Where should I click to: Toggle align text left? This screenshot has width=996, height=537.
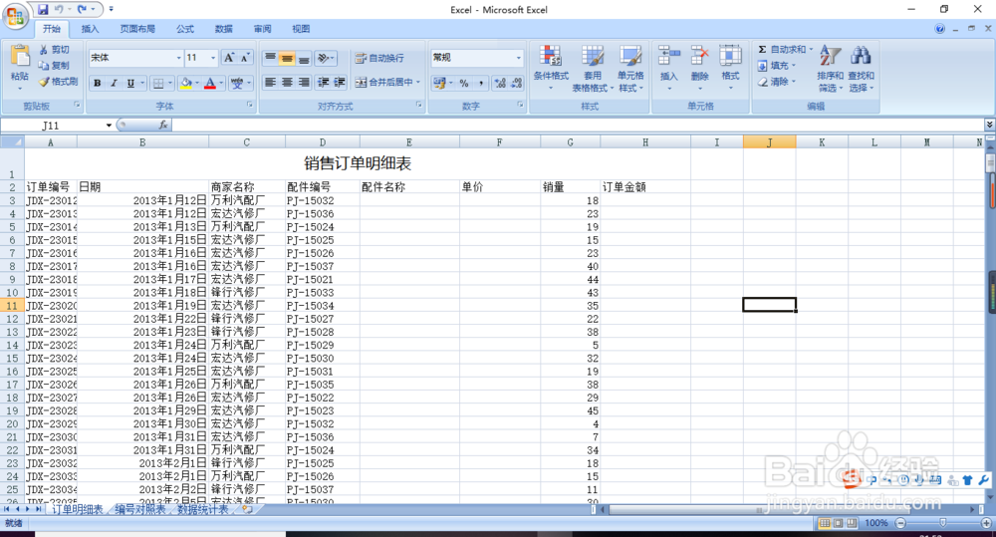click(271, 82)
